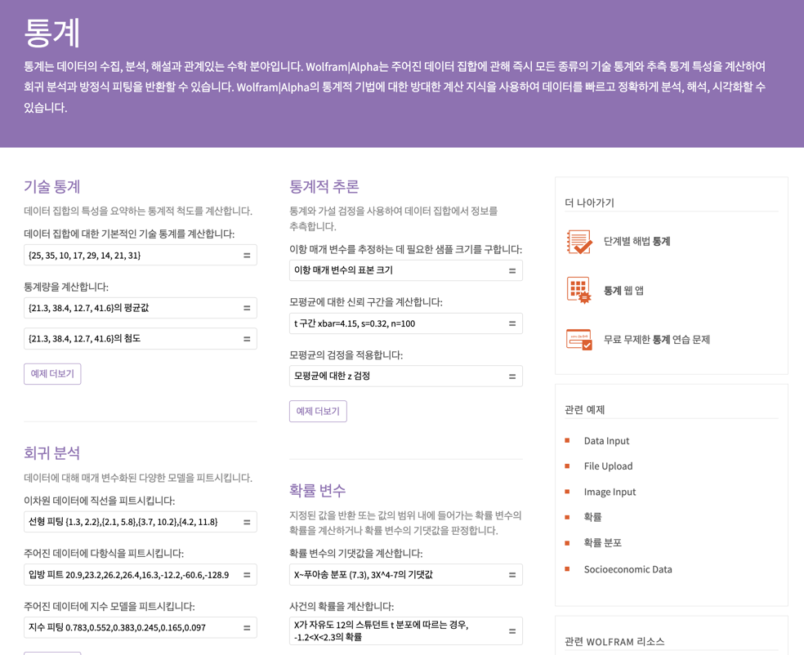
Task: Visit the Socioeconomic Data example link
Action: pos(628,569)
